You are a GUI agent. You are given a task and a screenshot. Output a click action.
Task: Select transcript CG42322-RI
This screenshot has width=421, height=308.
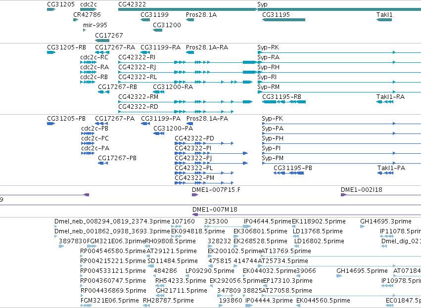click(x=187, y=62)
